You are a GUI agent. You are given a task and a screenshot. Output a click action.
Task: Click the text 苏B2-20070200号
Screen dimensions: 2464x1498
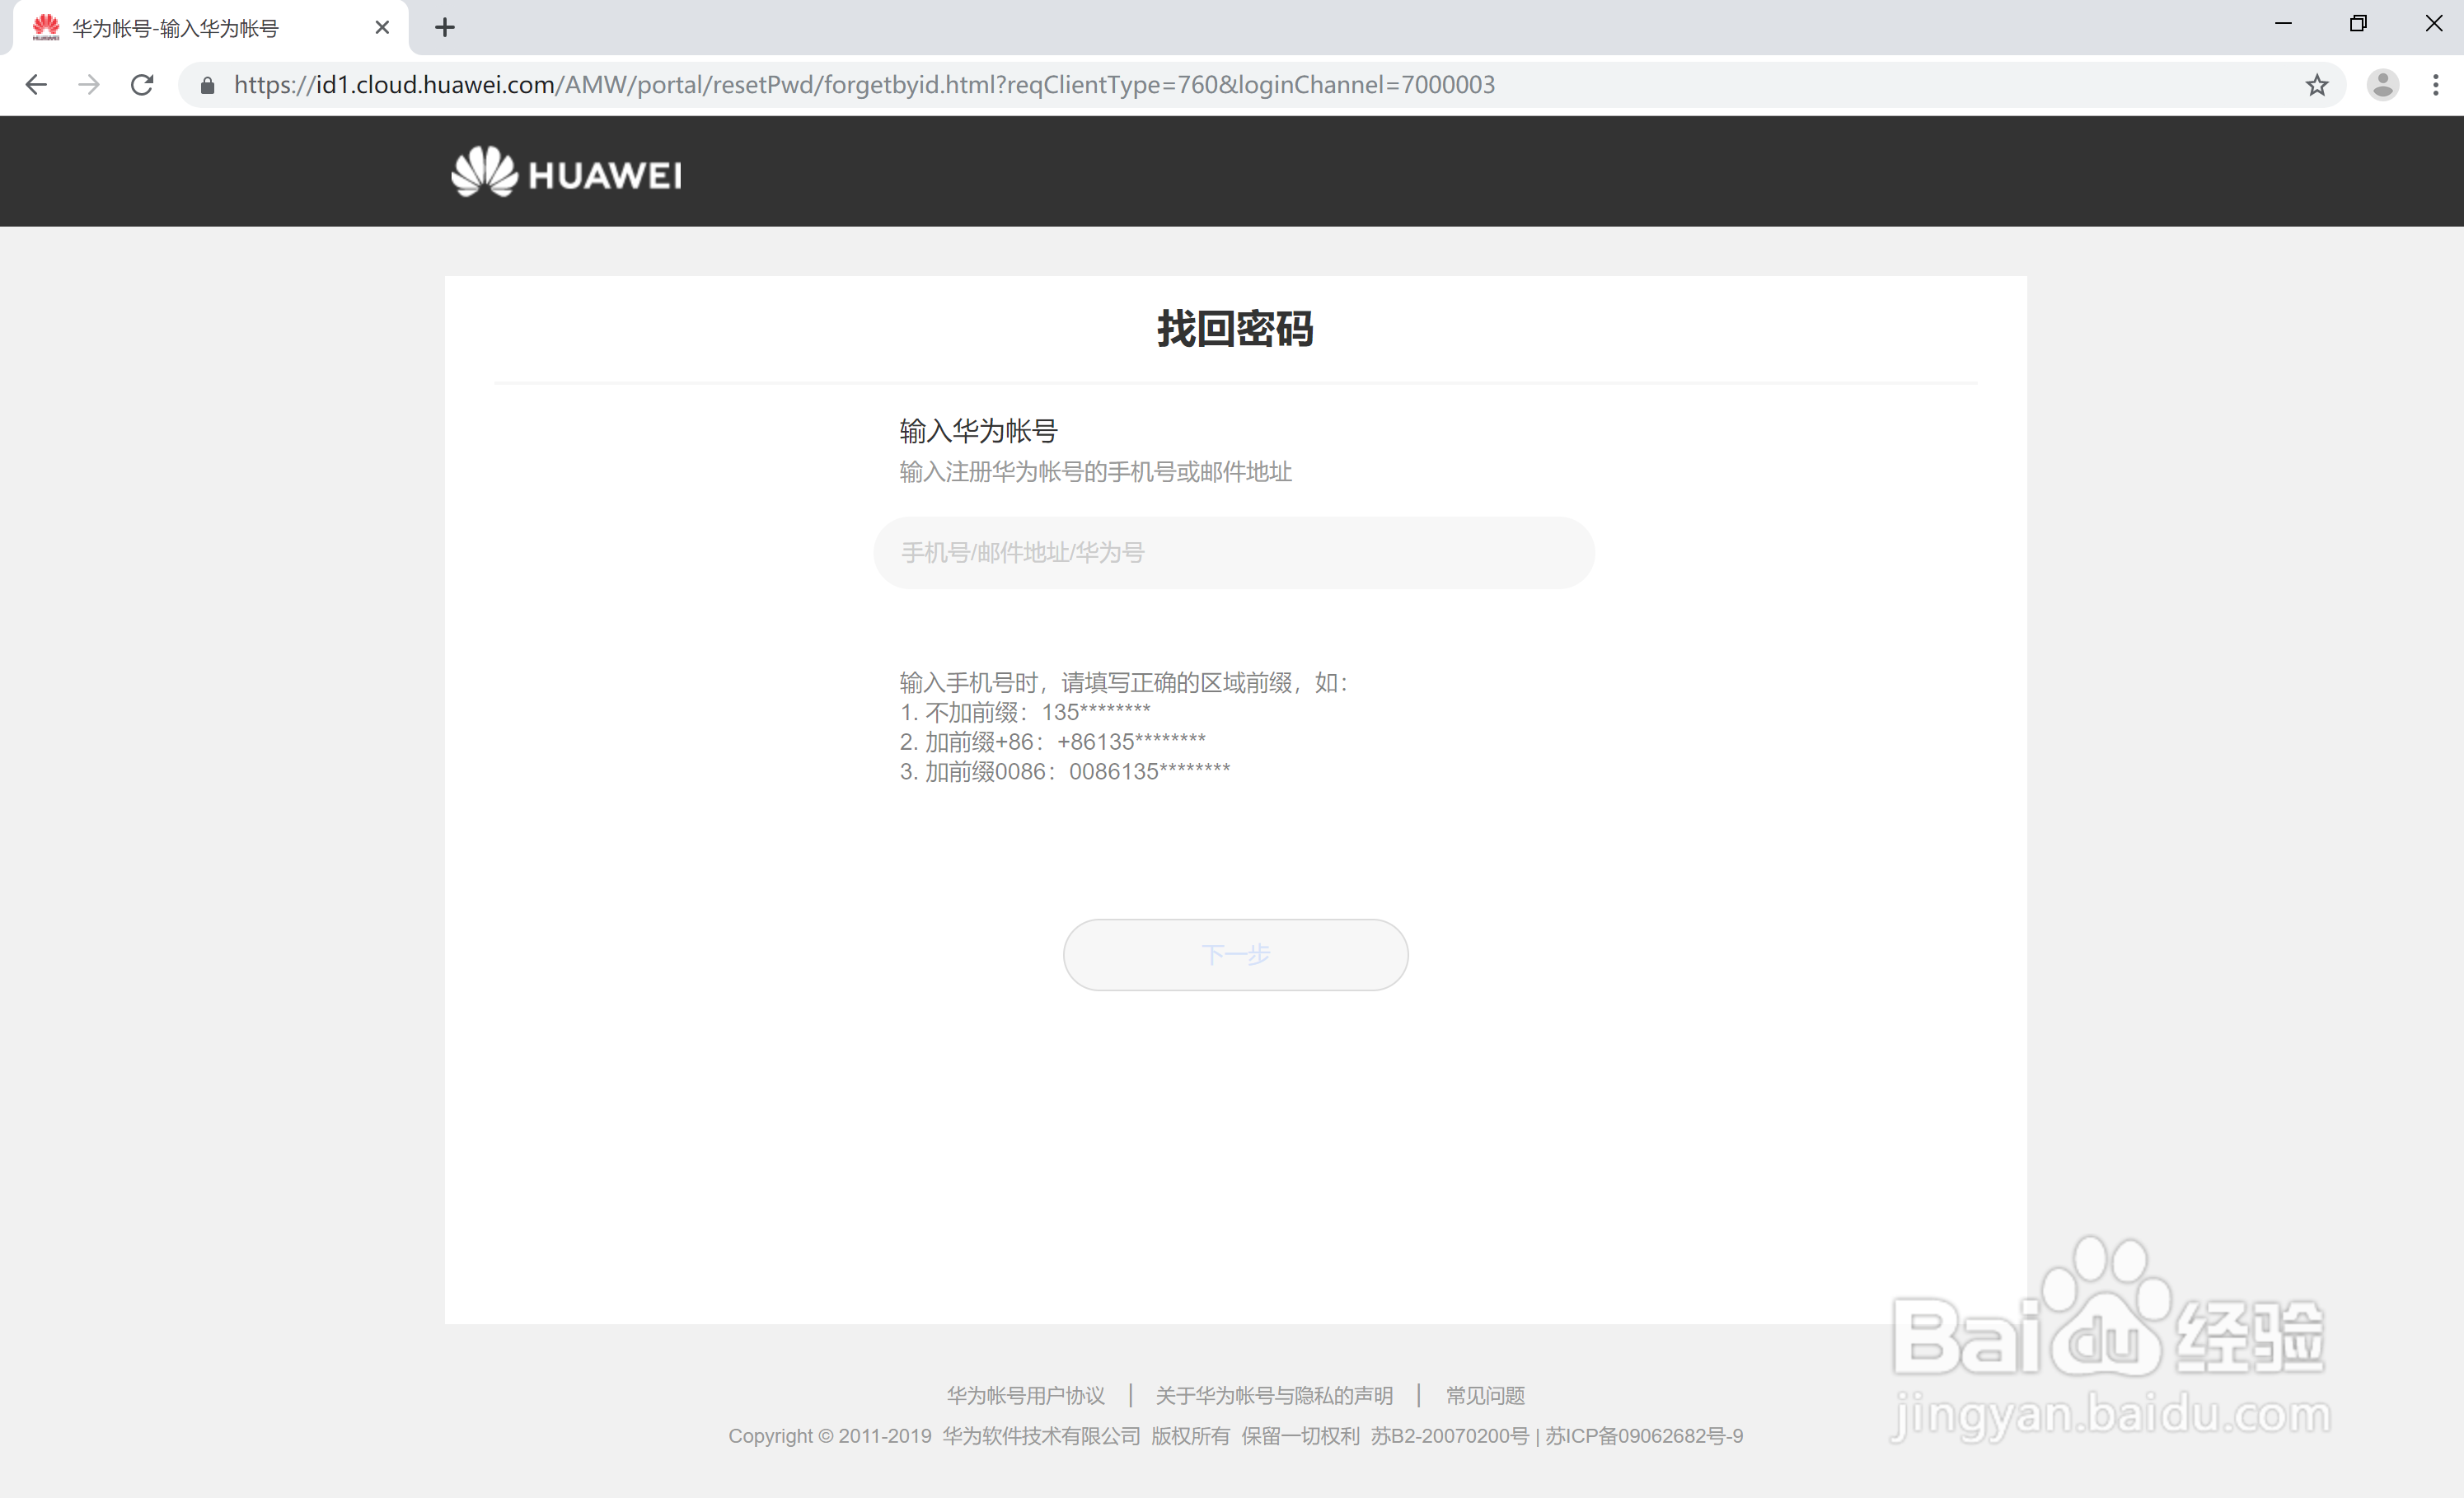pyautogui.click(x=1449, y=1435)
